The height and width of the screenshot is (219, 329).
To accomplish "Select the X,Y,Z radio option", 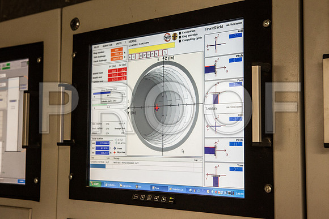I will click(x=116, y=139).
